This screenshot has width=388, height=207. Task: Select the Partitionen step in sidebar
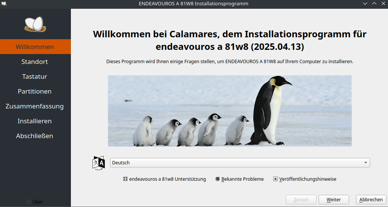tap(35, 91)
